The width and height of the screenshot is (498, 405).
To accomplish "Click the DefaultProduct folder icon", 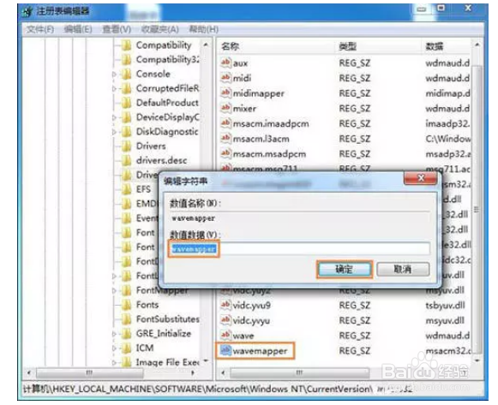I will click(126, 103).
